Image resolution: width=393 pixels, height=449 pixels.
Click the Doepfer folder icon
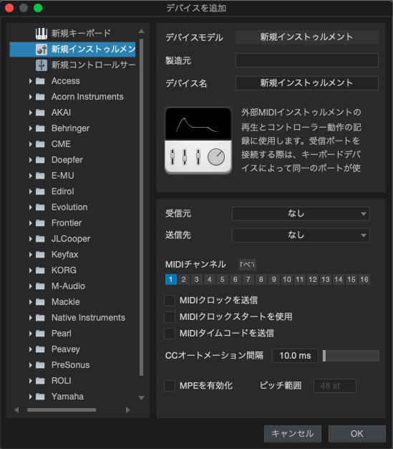(x=40, y=160)
